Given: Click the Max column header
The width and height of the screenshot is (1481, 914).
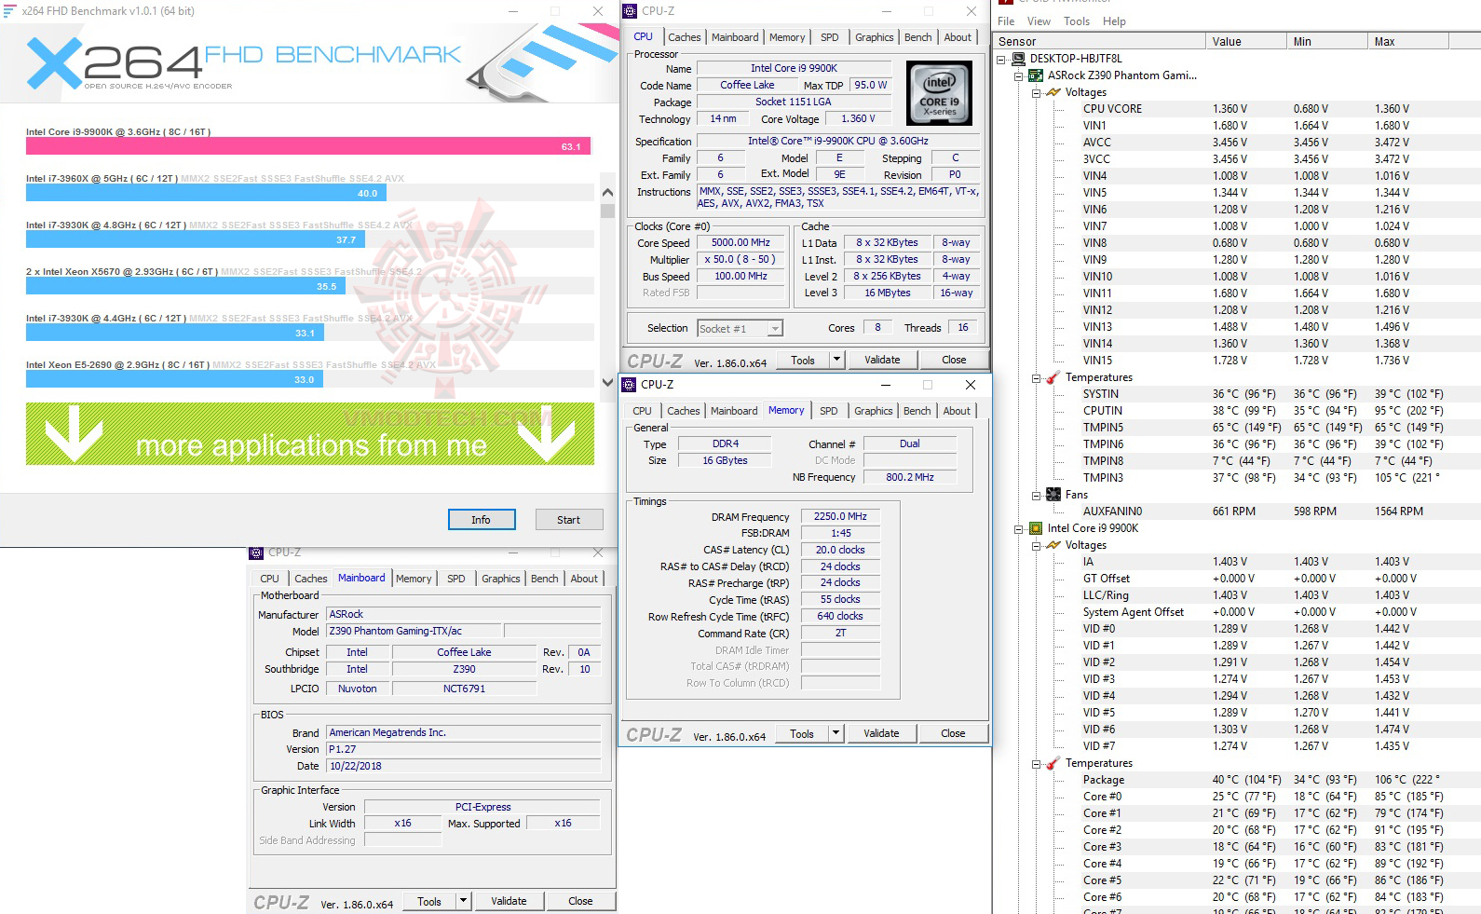Looking at the screenshot, I should point(1408,42).
